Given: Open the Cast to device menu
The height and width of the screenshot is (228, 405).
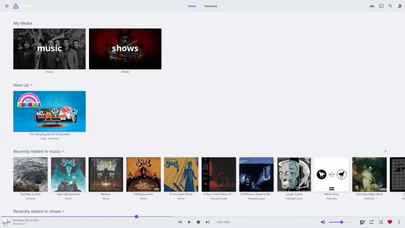Looking at the screenshot, I should coord(381,6).
